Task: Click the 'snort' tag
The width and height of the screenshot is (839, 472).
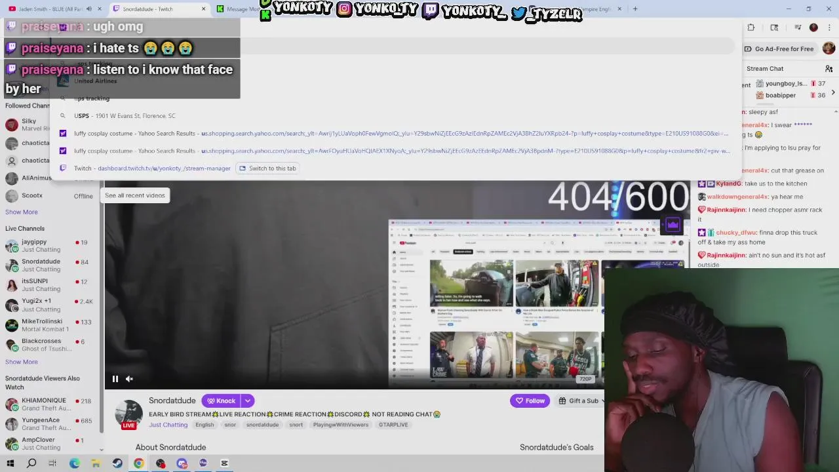Action: pyautogui.click(x=296, y=425)
